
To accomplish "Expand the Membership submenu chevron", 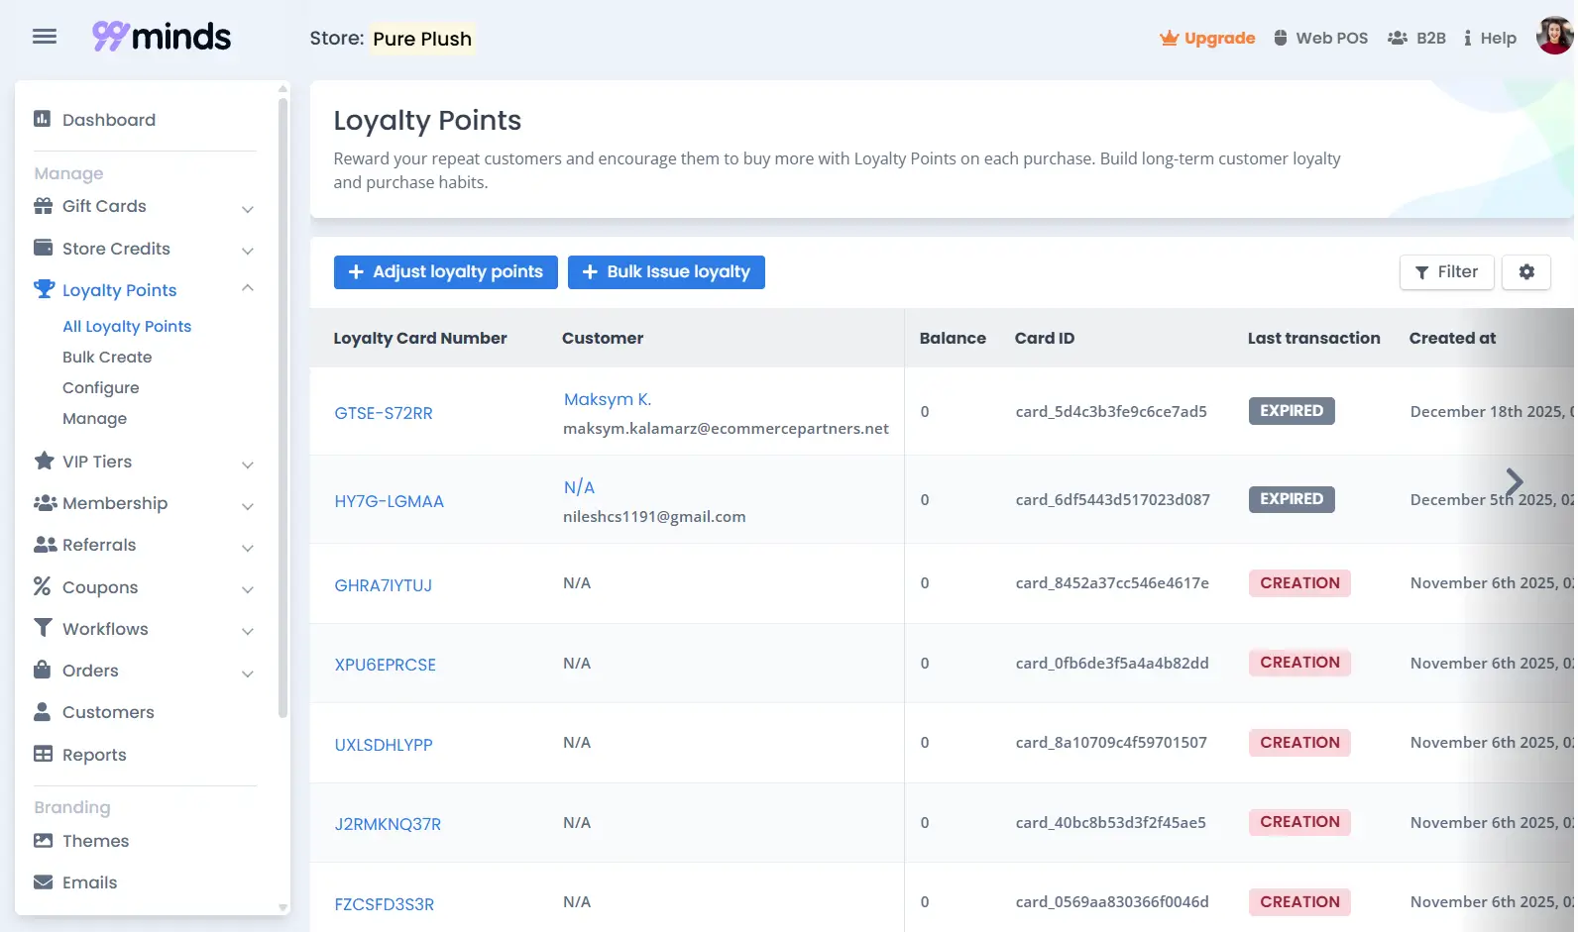I will (248, 506).
